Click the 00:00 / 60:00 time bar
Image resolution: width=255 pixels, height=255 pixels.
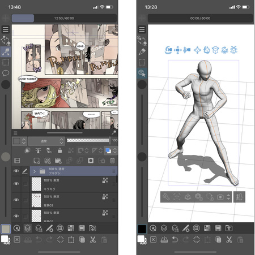coord(200,18)
